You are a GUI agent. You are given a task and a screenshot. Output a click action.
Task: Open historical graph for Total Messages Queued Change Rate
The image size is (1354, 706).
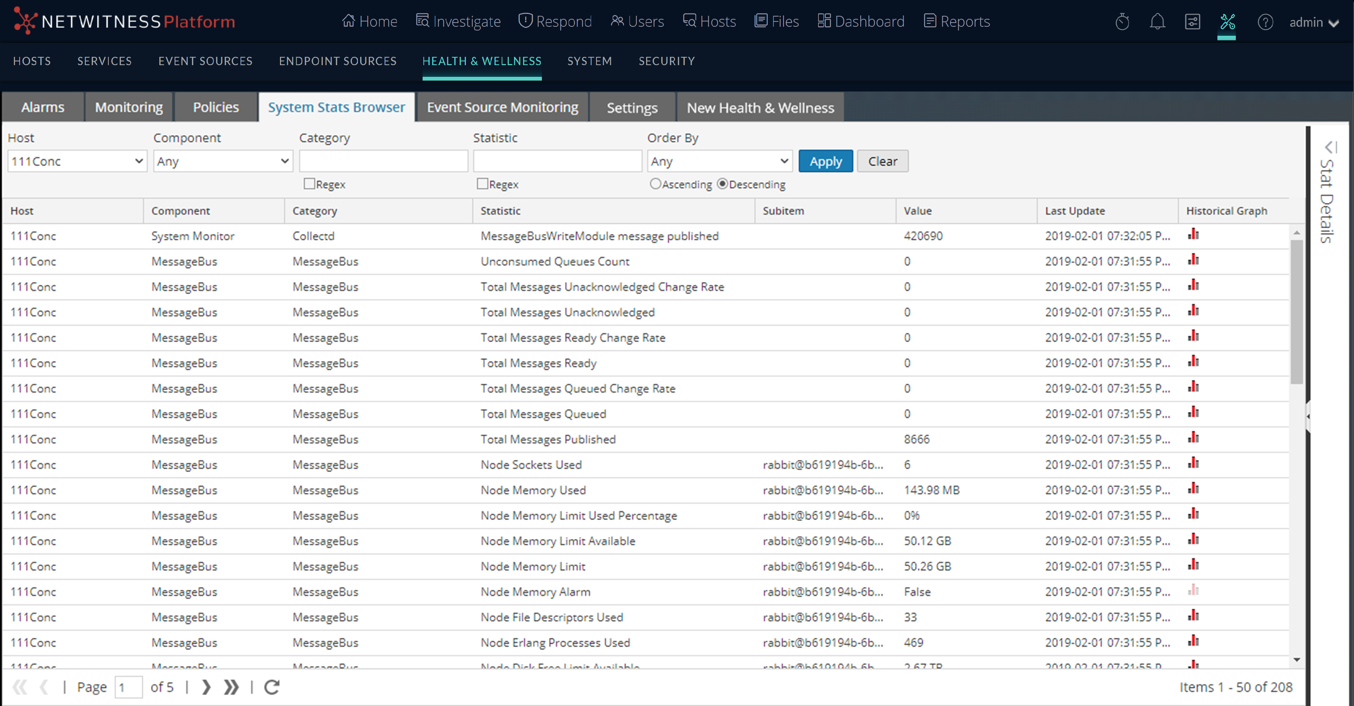click(1193, 387)
